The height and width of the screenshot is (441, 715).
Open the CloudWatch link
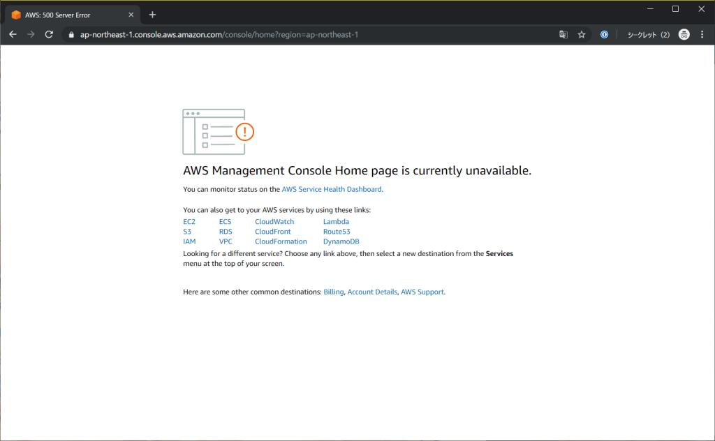[274, 221]
